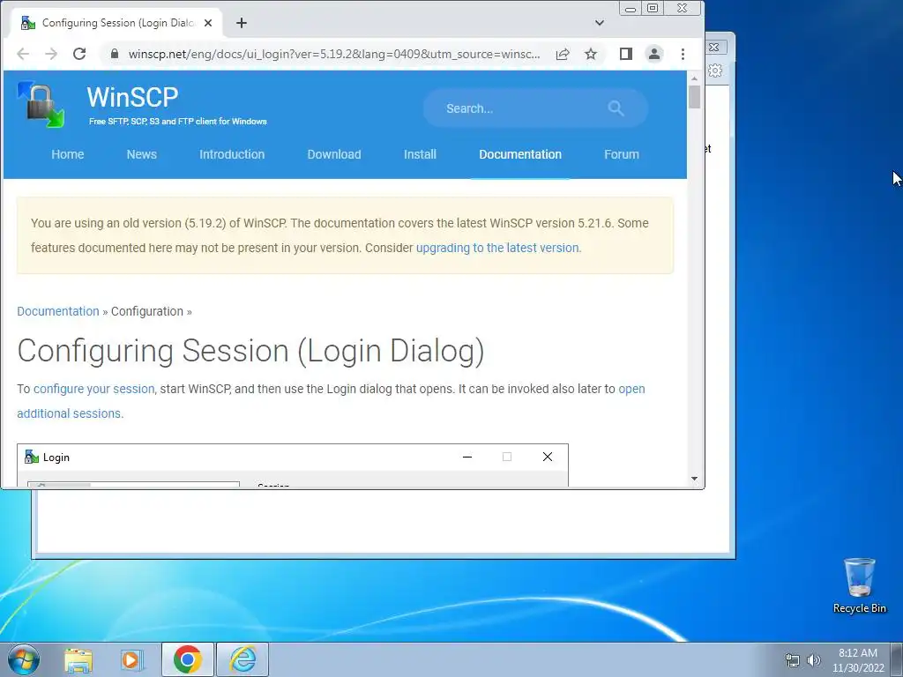This screenshot has height=677, width=903.
Task: Navigate to the Download page
Action: point(334,154)
